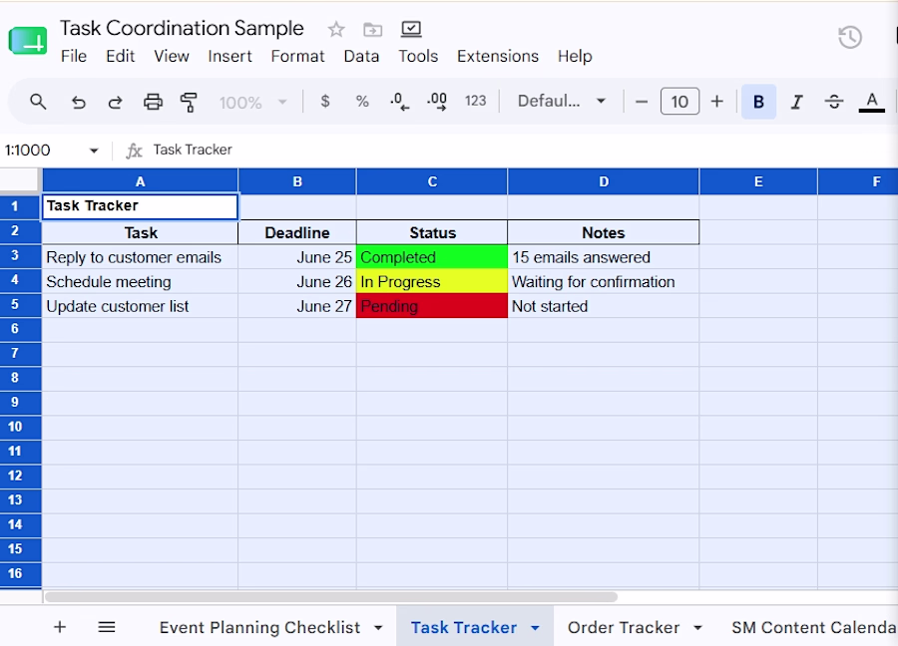Open Order Tracker tab options arrow

pyautogui.click(x=697, y=628)
